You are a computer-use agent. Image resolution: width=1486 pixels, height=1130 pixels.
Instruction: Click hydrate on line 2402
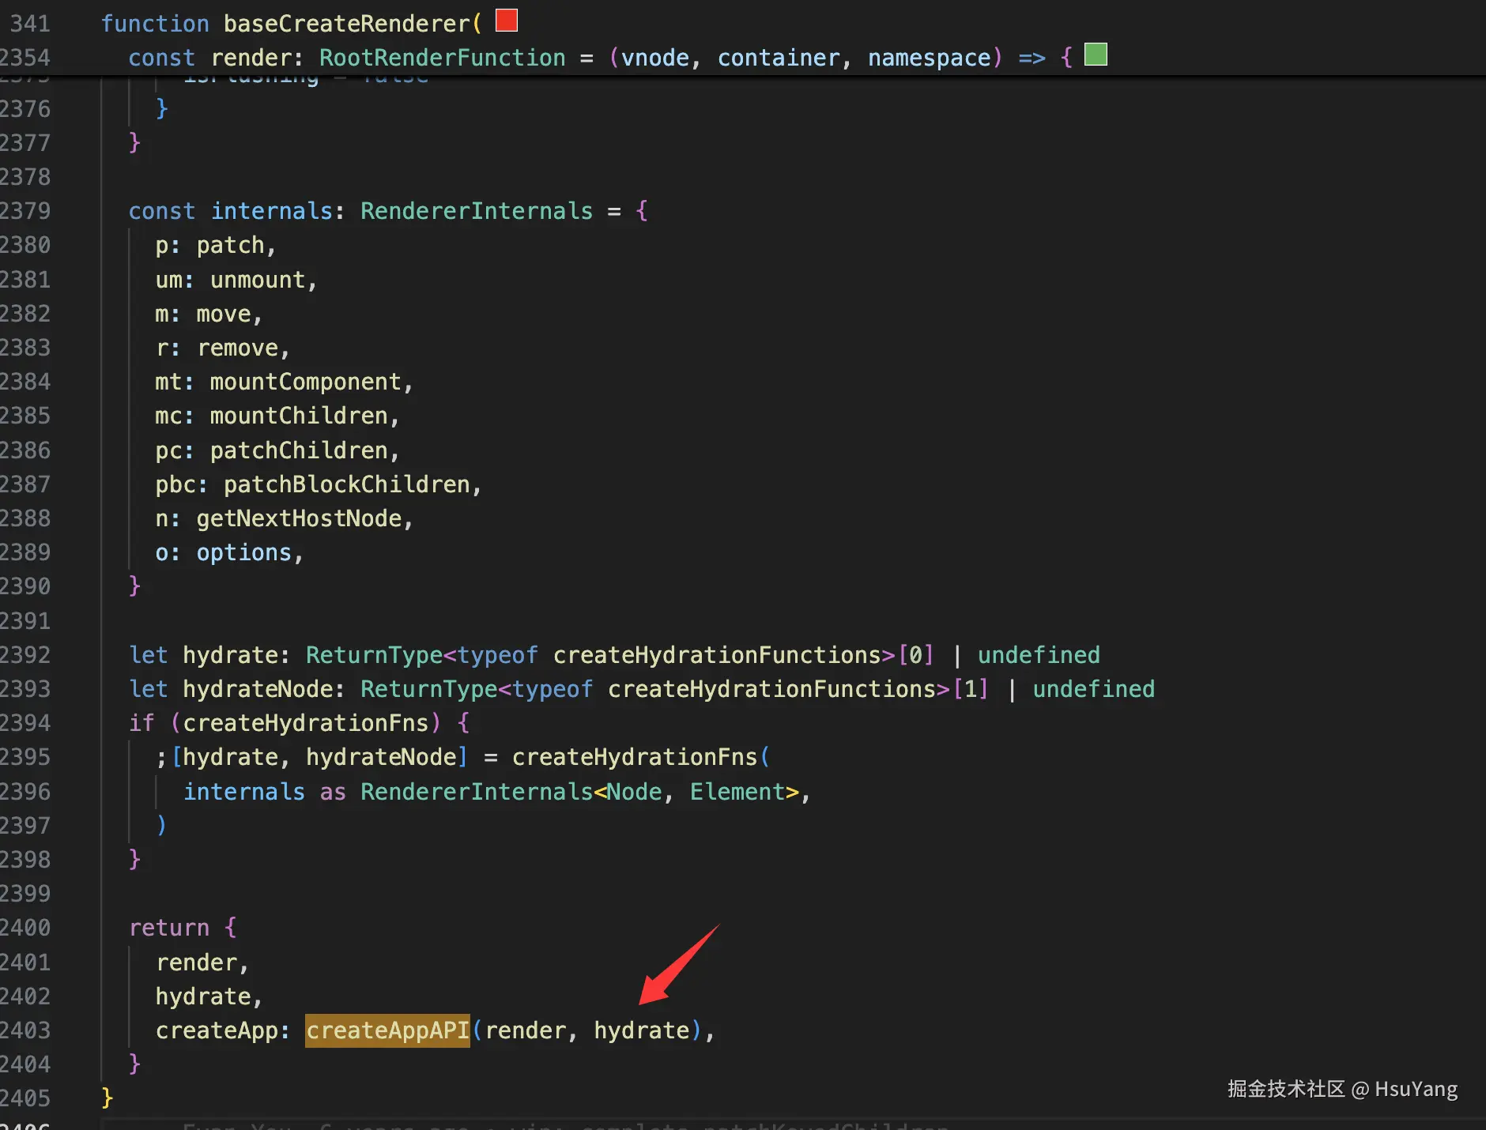tap(203, 996)
